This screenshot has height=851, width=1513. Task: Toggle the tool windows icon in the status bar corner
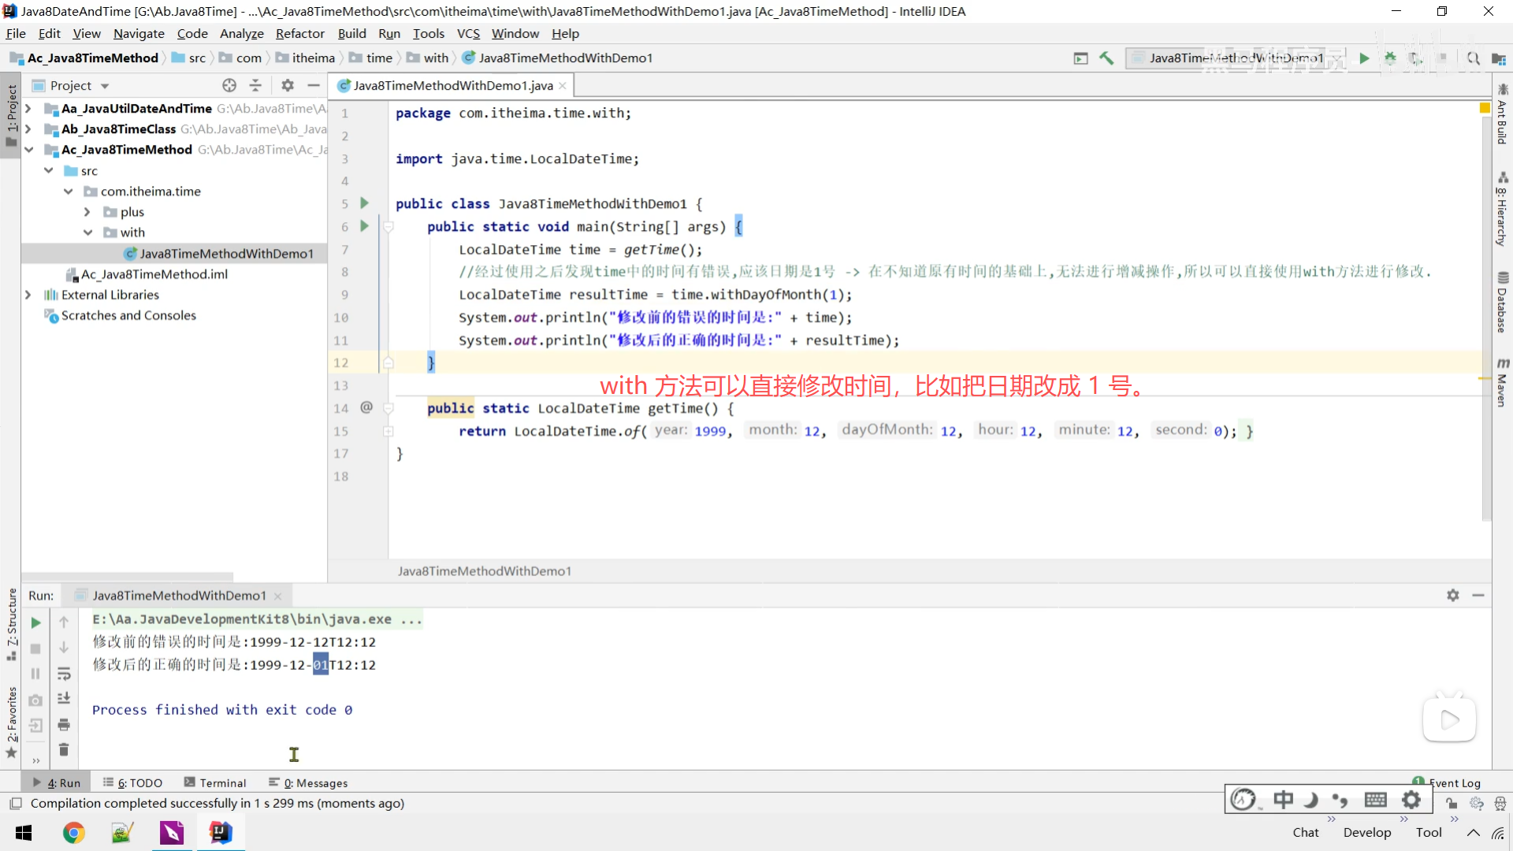click(x=15, y=804)
